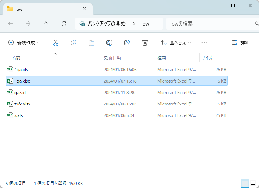The image size is (259, 188).
Task: Select the t9&.xlsx file
Action: [22, 104]
